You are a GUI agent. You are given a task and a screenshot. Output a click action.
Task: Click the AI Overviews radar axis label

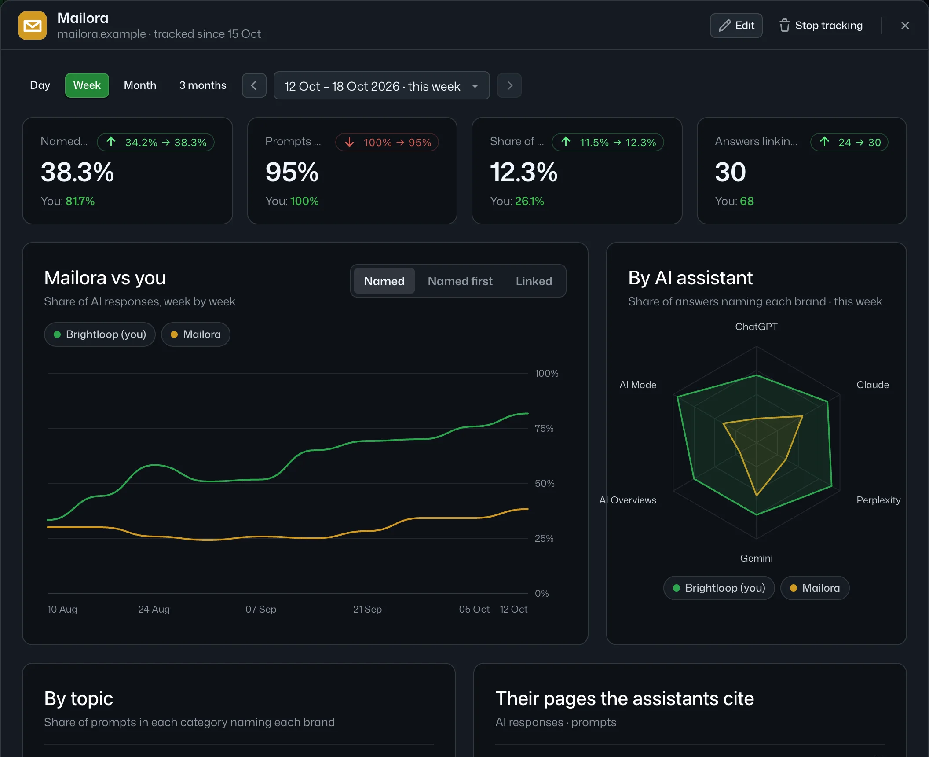click(x=628, y=500)
